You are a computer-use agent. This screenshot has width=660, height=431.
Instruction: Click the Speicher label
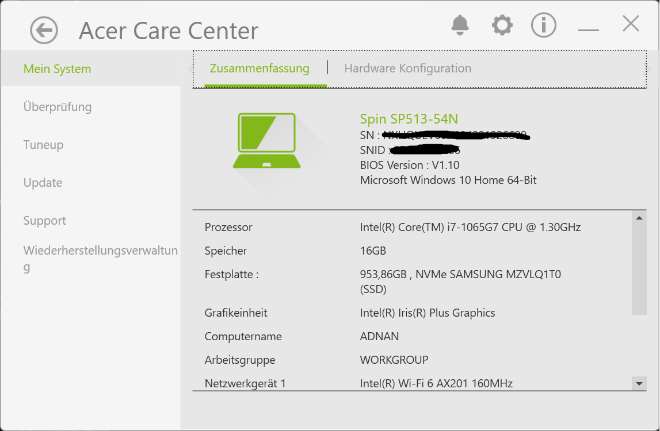click(x=226, y=251)
